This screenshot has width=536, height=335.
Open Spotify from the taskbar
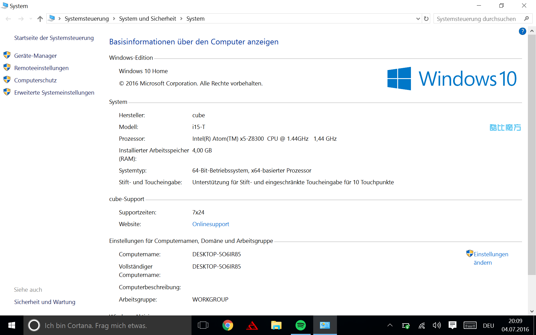pos(300,325)
